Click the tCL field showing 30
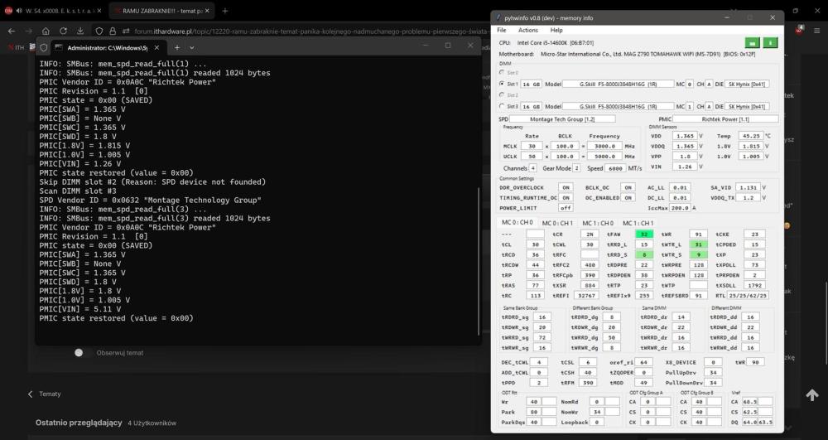Screen dimensions: 828x440 535,244
